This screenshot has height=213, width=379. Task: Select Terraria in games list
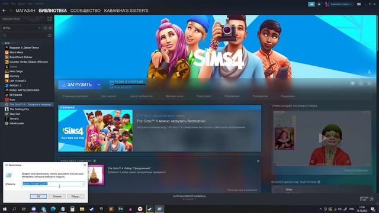tap(14, 119)
